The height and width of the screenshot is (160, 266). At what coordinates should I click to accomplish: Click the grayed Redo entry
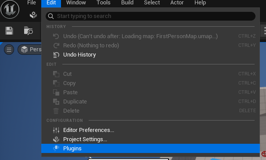[x=151, y=46]
